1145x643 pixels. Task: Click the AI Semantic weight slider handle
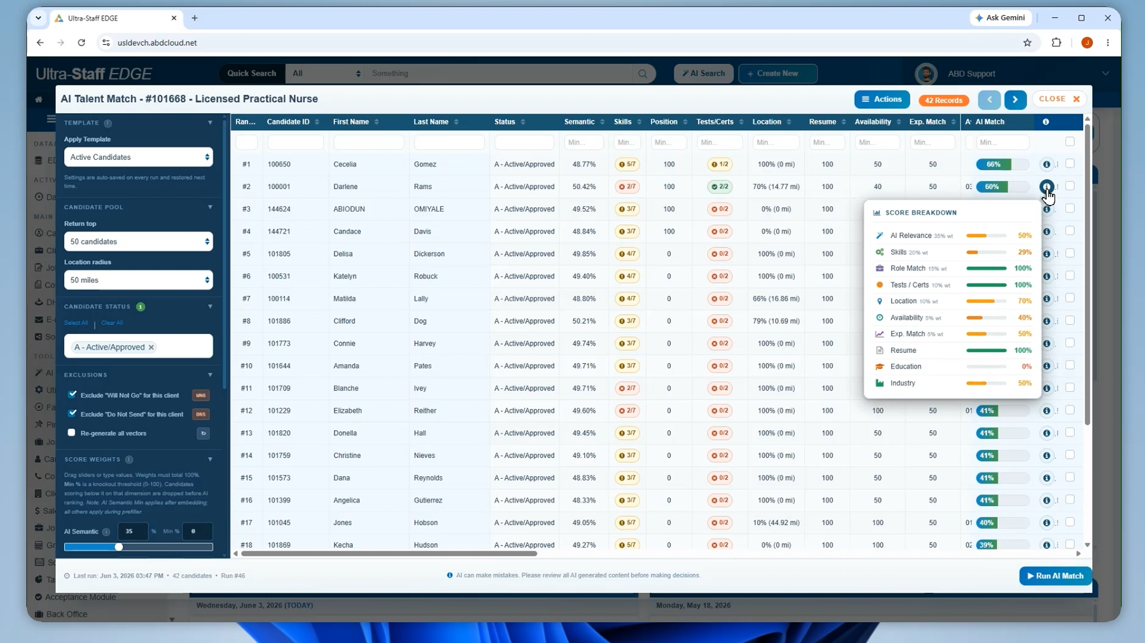pyautogui.click(x=119, y=547)
